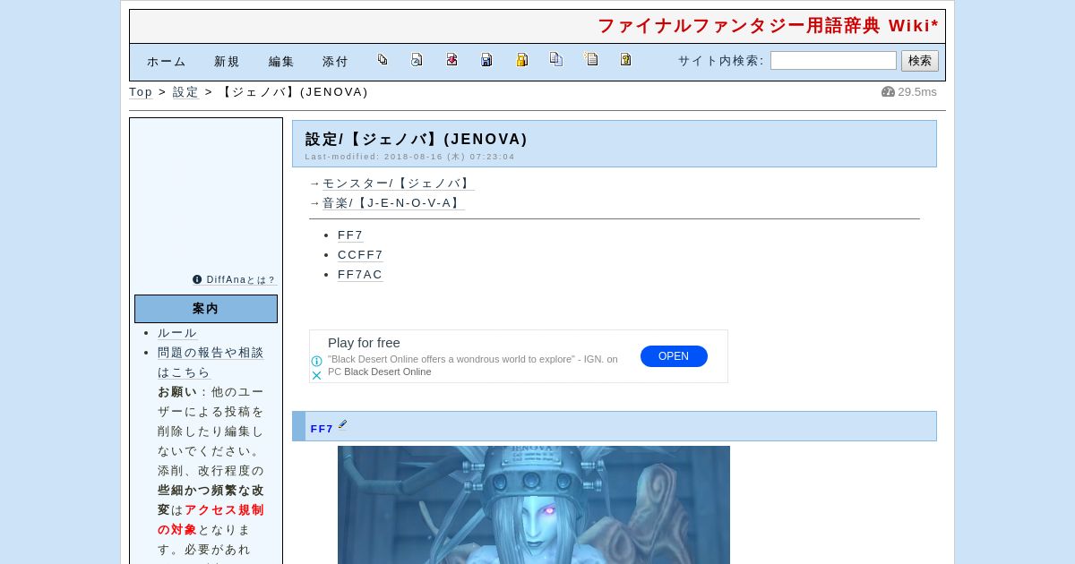This screenshot has width=1075, height=564.
Task: Jump to CCFF7 in contents list
Action: [360, 255]
